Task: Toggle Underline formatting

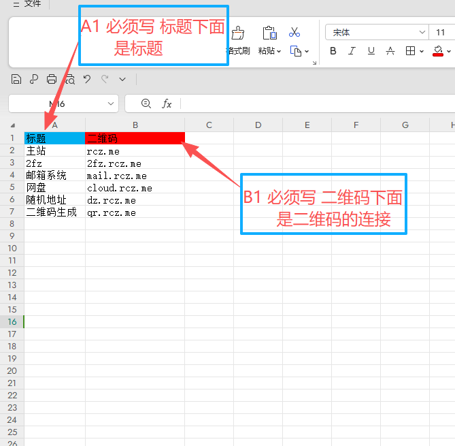Action: [x=371, y=51]
